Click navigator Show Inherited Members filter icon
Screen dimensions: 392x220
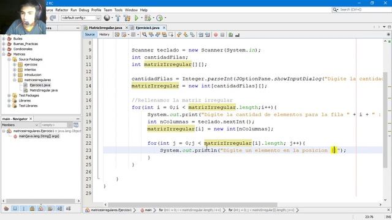7,208
